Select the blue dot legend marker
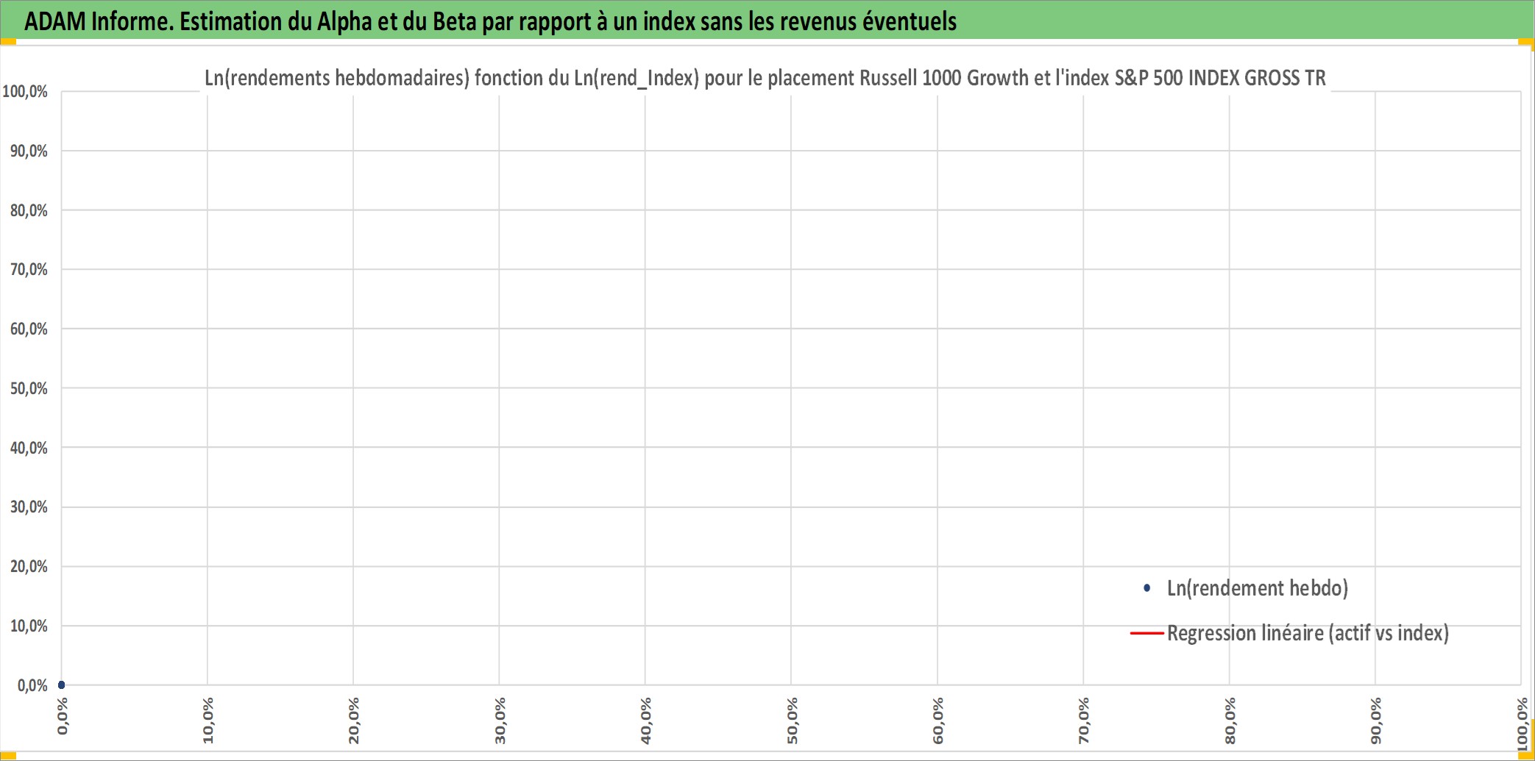 tap(1146, 588)
